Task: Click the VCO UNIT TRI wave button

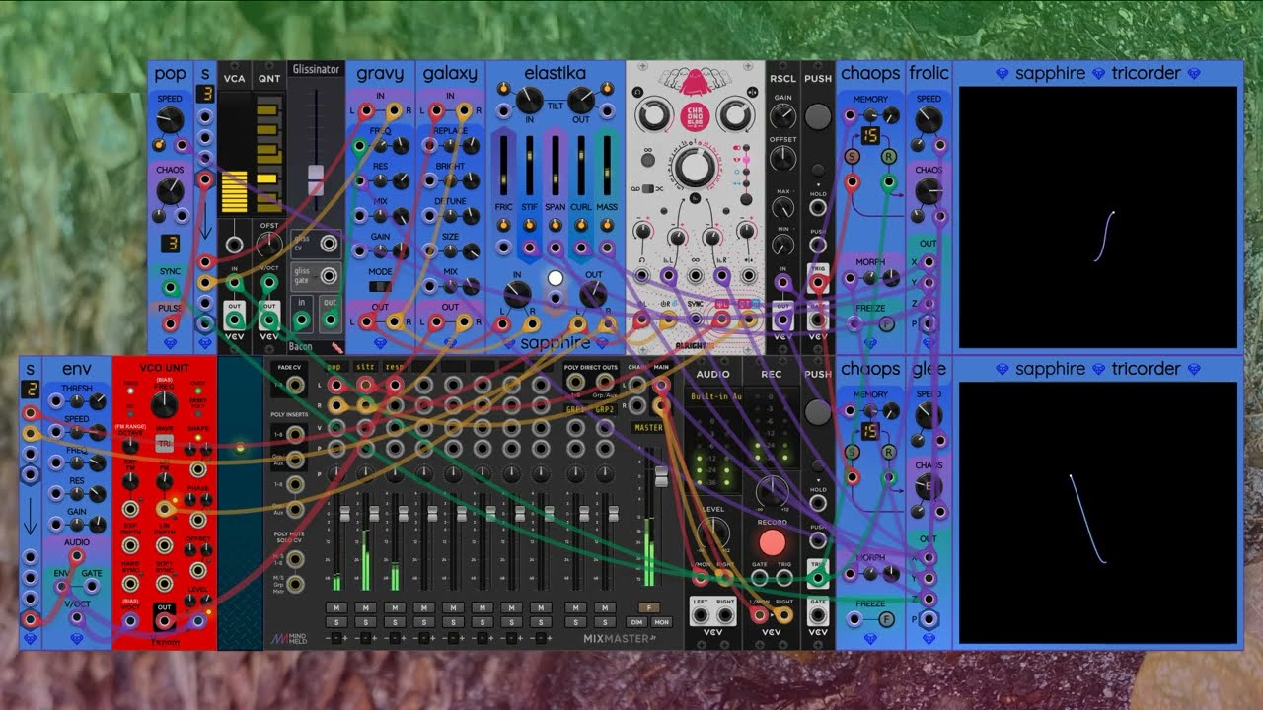Action: [x=165, y=445]
